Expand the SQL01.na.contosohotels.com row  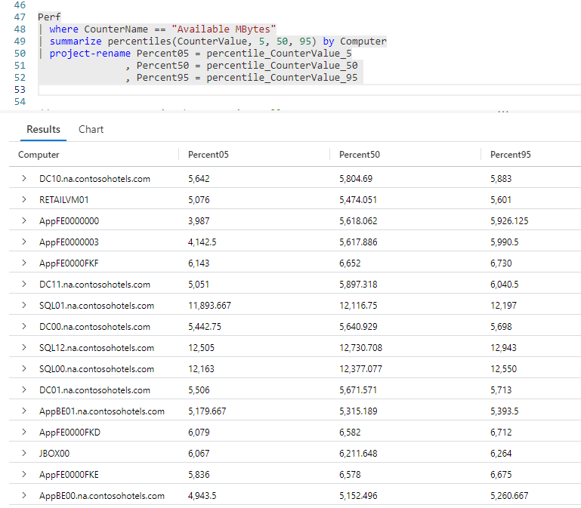click(x=24, y=306)
